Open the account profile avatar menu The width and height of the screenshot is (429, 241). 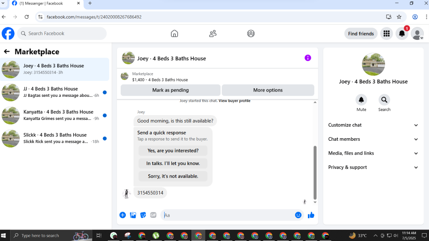pyautogui.click(x=417, y=34)
